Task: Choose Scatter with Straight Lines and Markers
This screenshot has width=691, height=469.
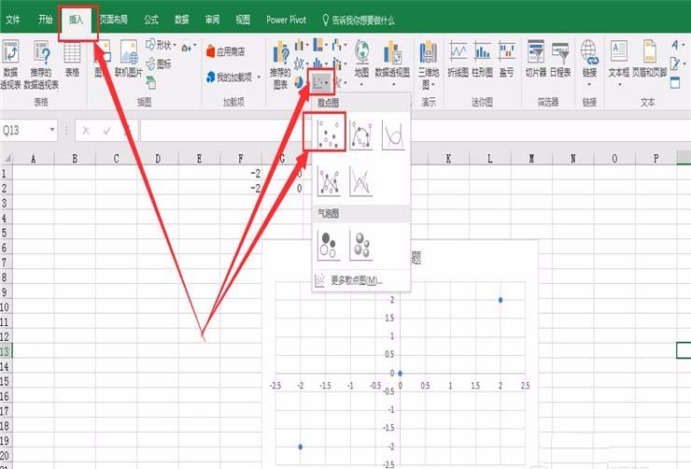Action: (329, 180)
